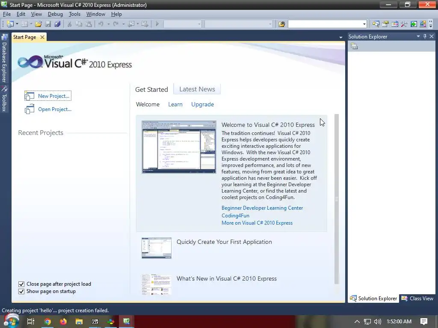Open the View menu
Viewport: 438px width, 328px height.
click(36, 14)
